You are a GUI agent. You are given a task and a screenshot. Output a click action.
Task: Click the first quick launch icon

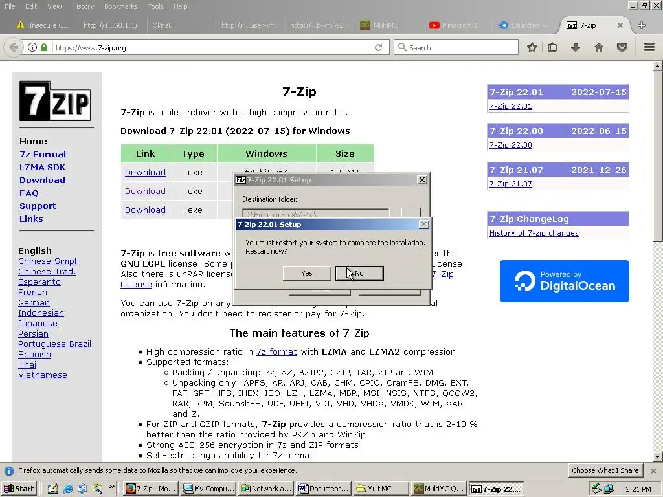coord(53,489)
